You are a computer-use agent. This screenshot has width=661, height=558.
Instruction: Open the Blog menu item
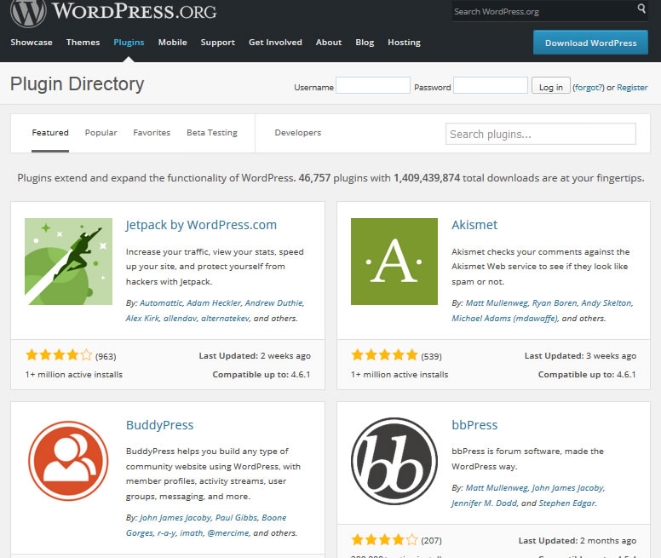pos(365,42)
